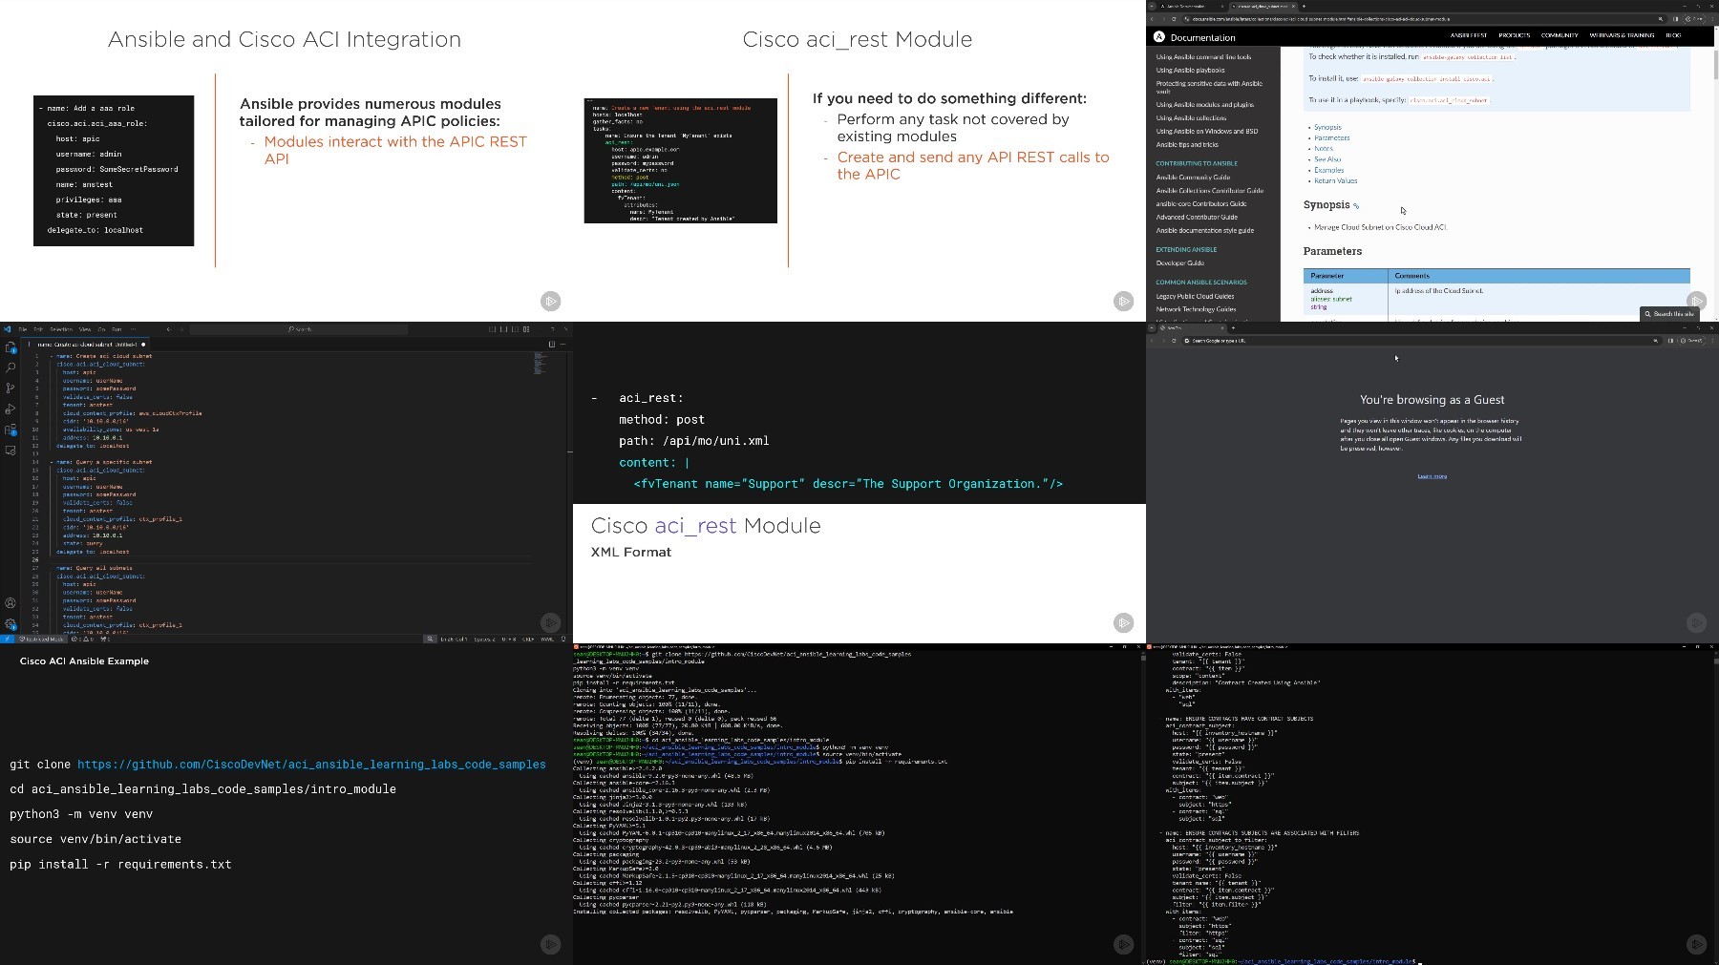Click the Customize Layout icon in VS Code
The height and width of the screenshot is (965, 1719).
(526, 329)
